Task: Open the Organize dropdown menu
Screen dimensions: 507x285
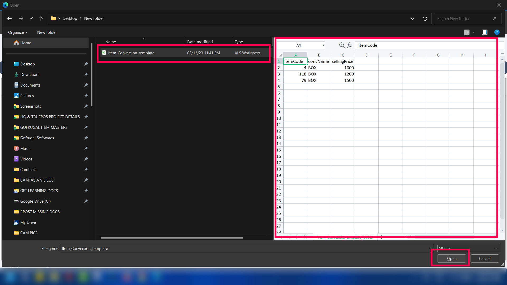Action: coord(18,32)
